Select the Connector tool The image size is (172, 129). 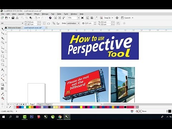click(x=3, y=79)
